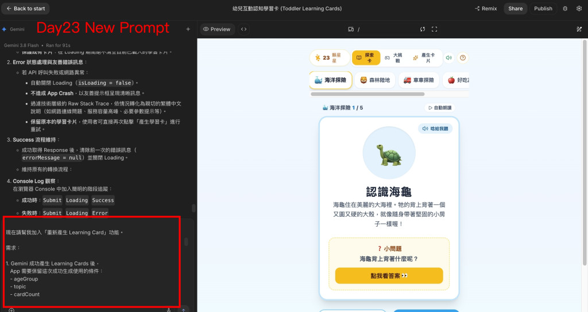The height and width of the screenshot is (312, 588).
Task: Open the help question mark icon
Action: [x=463, y=58]
